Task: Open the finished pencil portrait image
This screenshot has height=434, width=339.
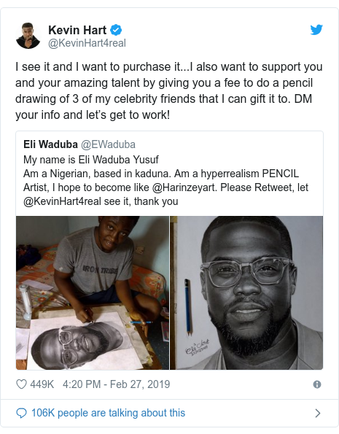Action: [x=246, y=292]
